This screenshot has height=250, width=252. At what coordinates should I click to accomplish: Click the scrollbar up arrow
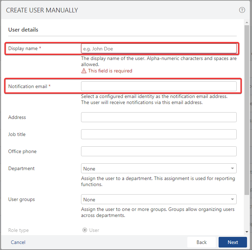tap(247, 22)
